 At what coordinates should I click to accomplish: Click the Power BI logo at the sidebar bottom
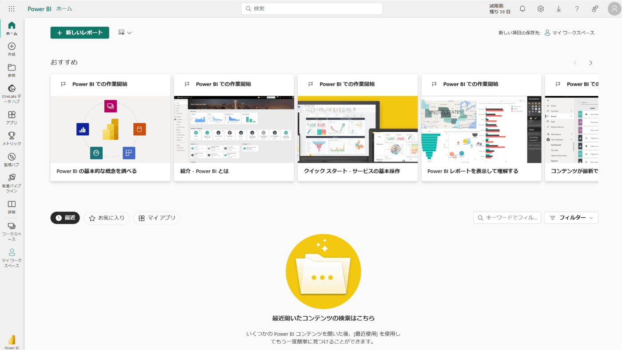(12, 342)
